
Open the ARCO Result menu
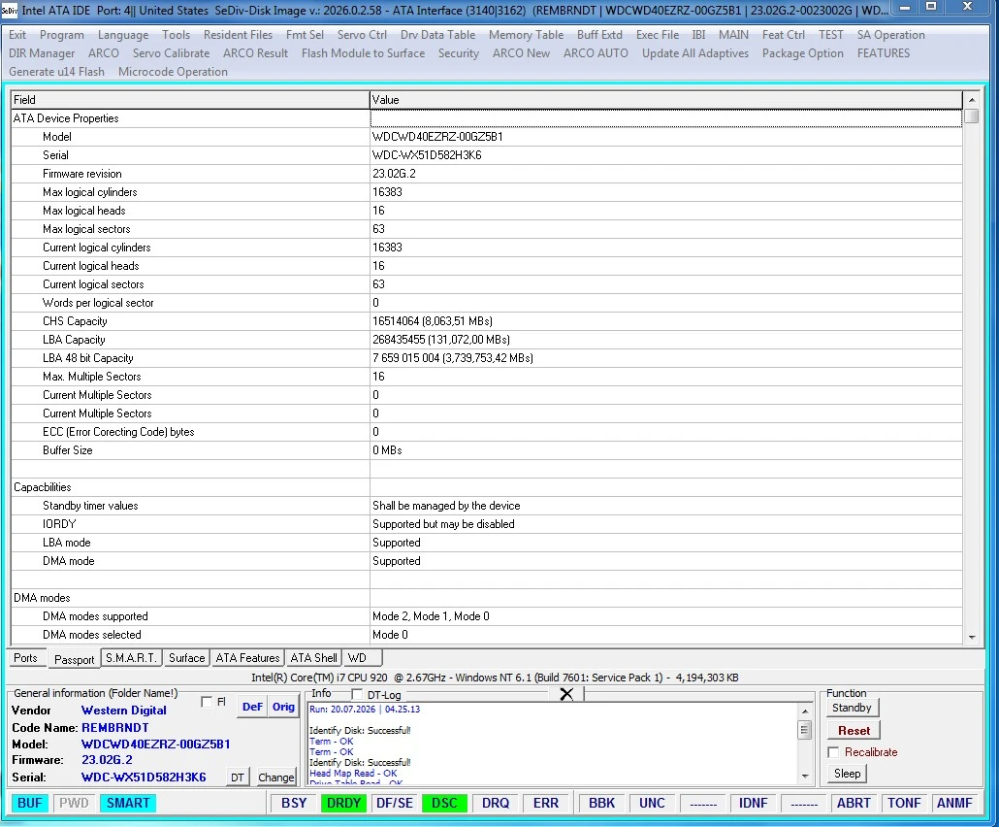click(255, 53)
